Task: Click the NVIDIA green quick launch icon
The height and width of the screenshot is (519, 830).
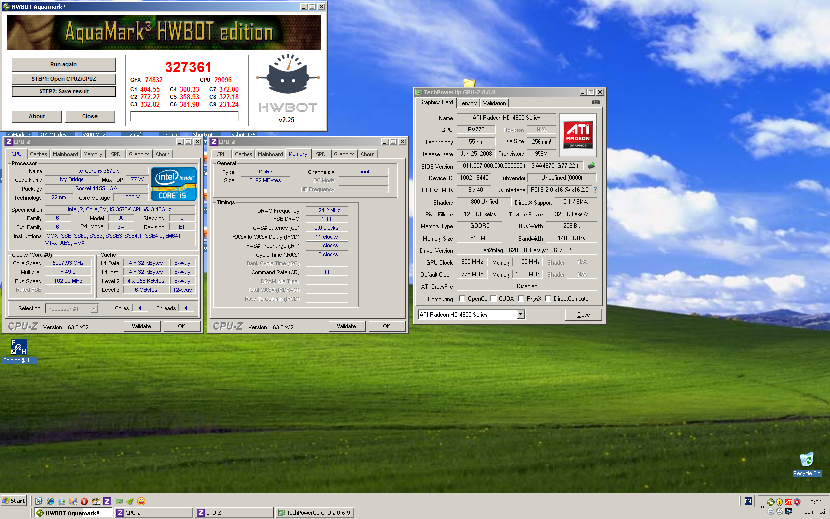Action: [x=129, y=501]
